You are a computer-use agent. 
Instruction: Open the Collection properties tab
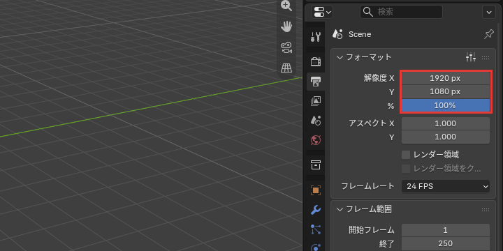click(316, 165)
